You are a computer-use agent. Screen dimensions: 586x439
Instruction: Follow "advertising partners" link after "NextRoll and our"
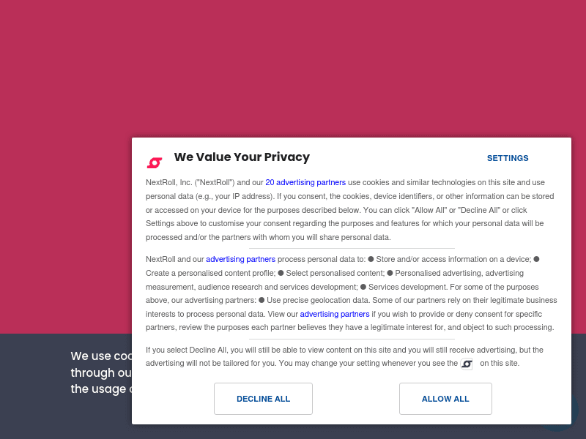pos(240,259)
